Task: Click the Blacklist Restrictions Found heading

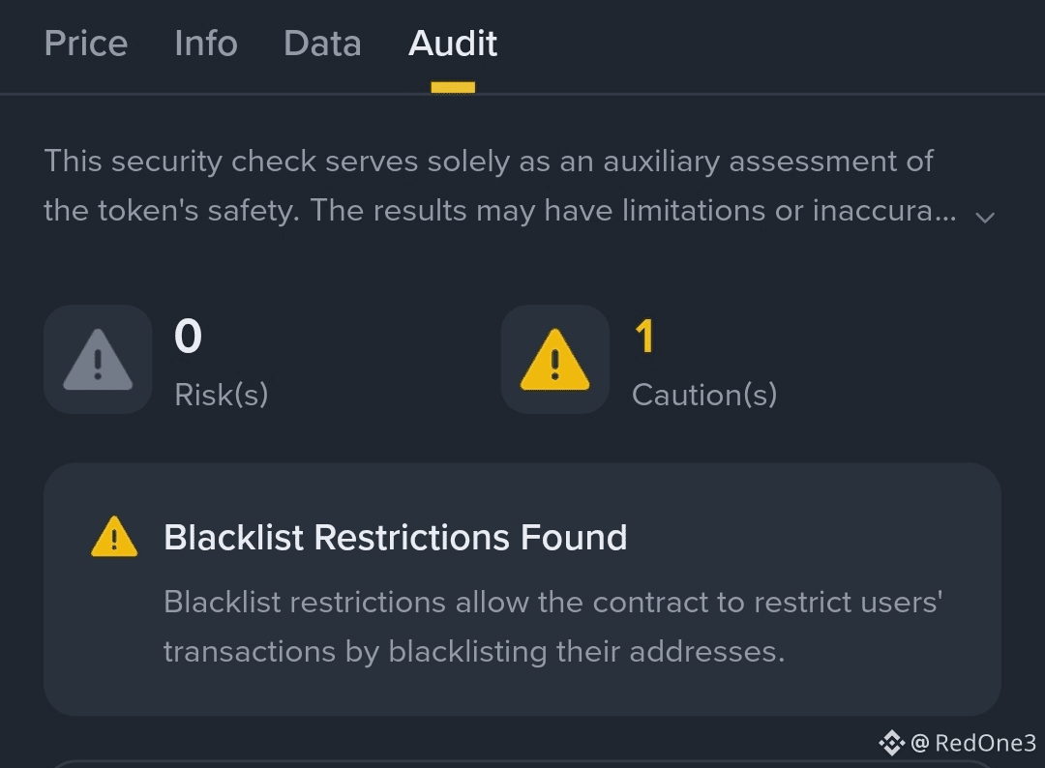Action: (x=395, y=538)
